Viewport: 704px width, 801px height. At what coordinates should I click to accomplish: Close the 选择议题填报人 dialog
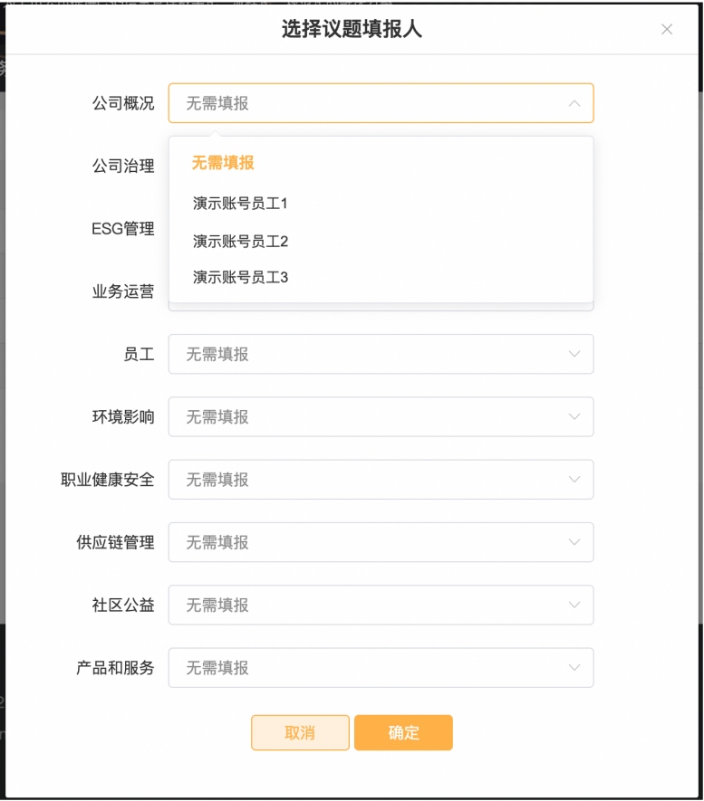[667, 29]
